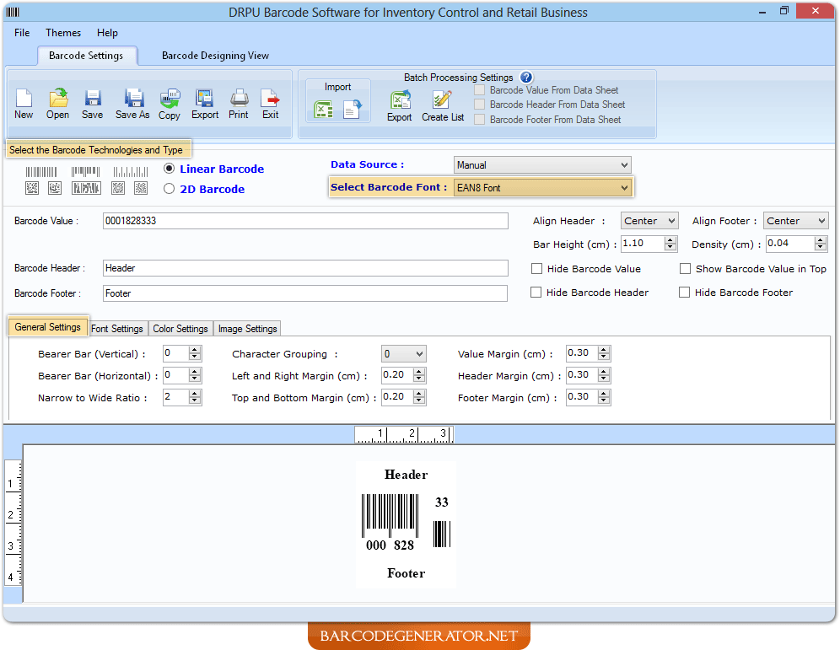Check Hide Barcode Footer
Screen dimensions: 840x650
[684, 293]
